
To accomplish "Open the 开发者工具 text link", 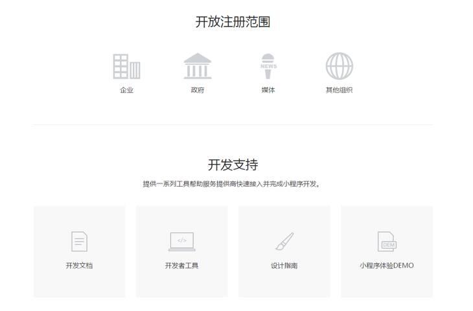I will [x=181, y=266].
